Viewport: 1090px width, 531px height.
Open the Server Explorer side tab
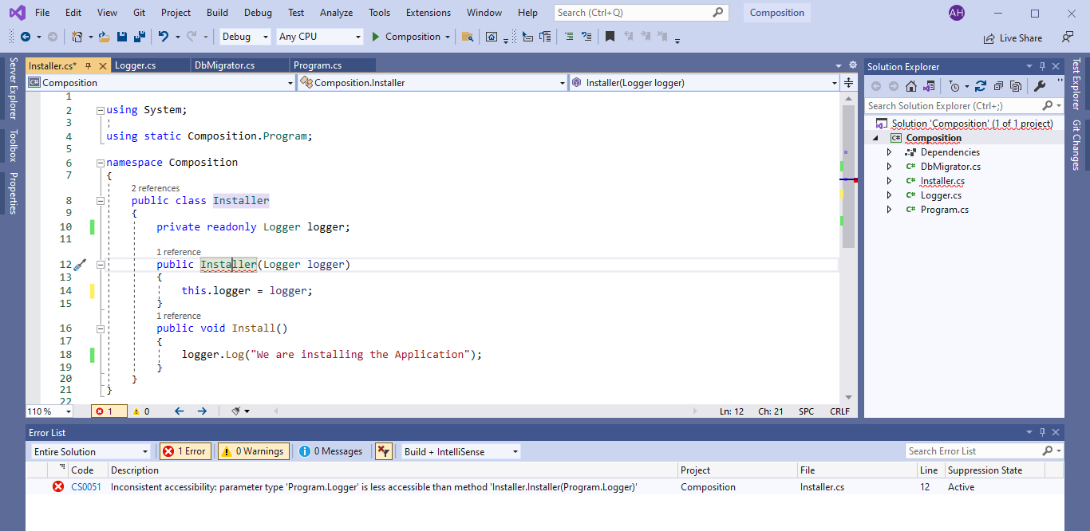pos(13,88)
